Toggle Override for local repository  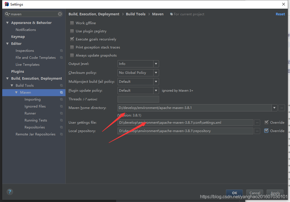click(267, 131)
